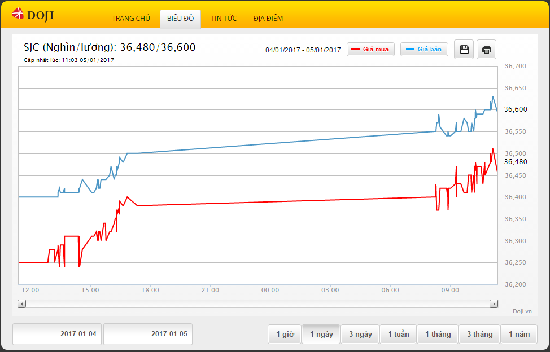Go to the ĐỊA ĐIỂM tab
The width and height of the screenshot is (550, 352).
click(x=268, y=19)
